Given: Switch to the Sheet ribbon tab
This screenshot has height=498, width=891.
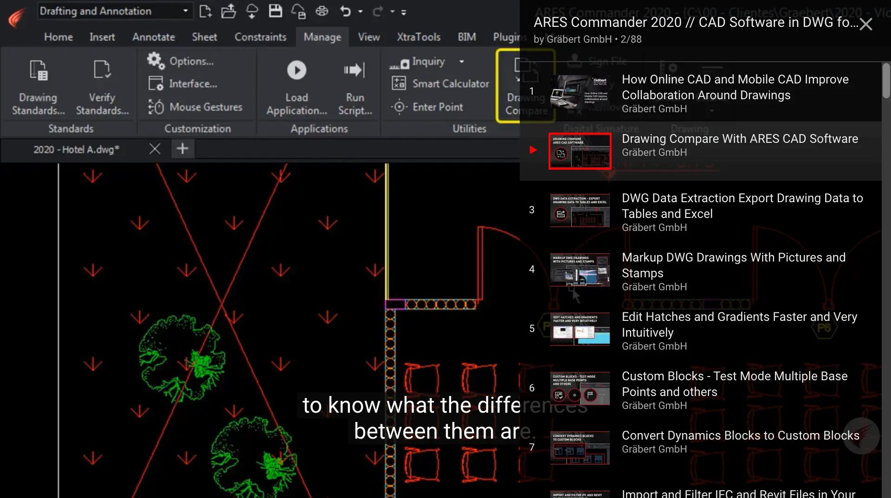Looking at the screenshot, I should [205, 37].
